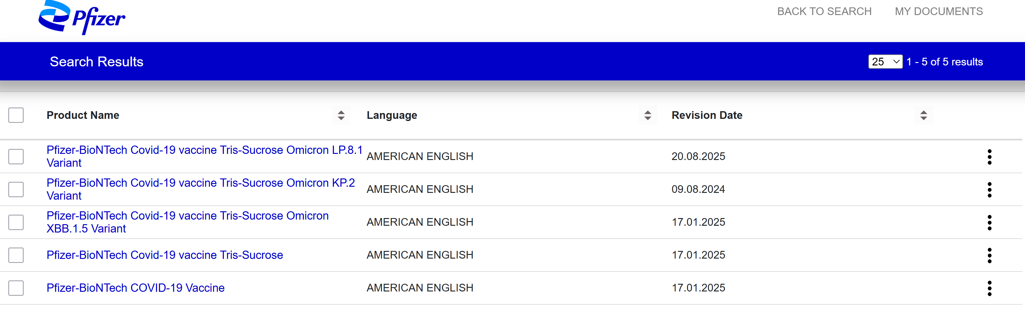Open the three-dot menu for the Pfizer-BioNTech COVID-19 Vaccine row
Screen dimensions: 1025x328
click(989, 288)
